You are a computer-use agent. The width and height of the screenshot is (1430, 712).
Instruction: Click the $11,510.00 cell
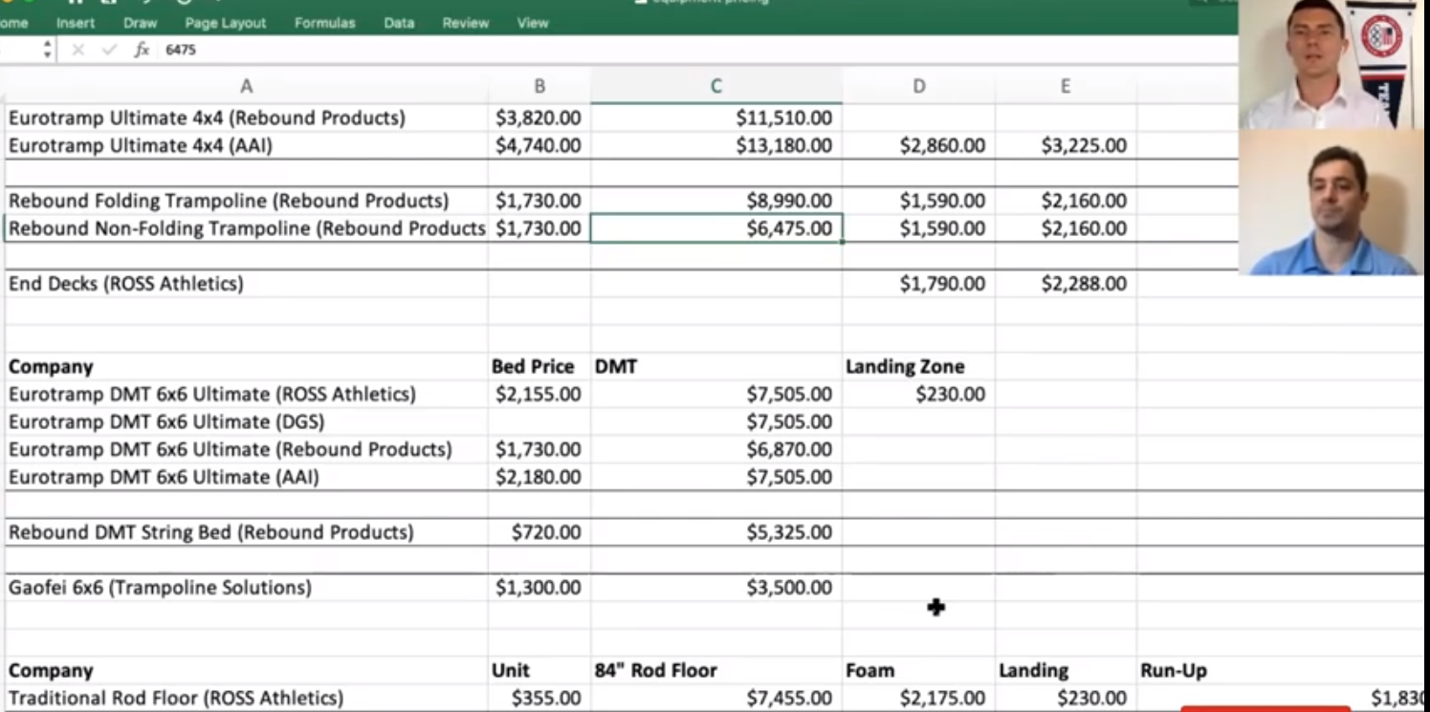tap(716, 118)
